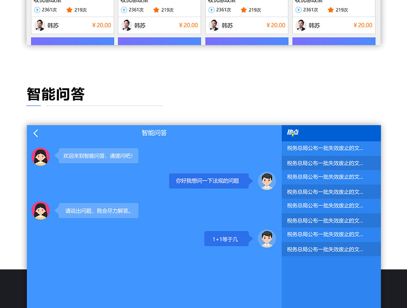The image size is (407, 308).
Task: Click the play count icon on first card
Action: pos(37,10)
